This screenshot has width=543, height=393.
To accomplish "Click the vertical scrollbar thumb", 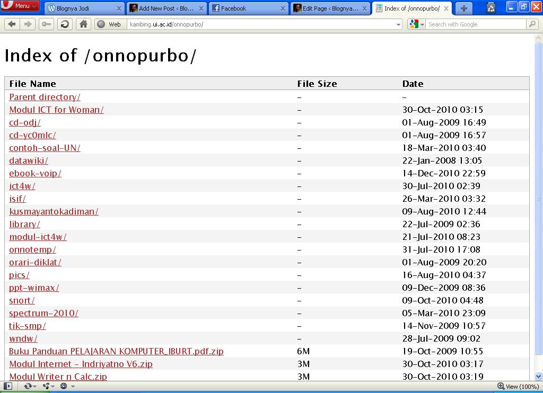I will 539,199.
